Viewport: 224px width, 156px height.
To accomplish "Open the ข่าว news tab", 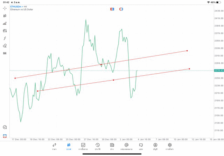I will 112,147.
